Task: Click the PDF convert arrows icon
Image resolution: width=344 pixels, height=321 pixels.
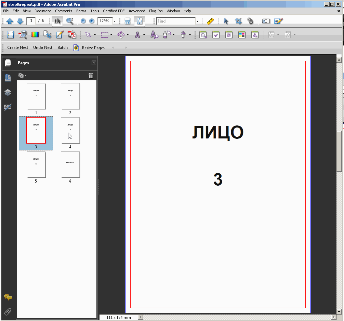Action: 72,35
